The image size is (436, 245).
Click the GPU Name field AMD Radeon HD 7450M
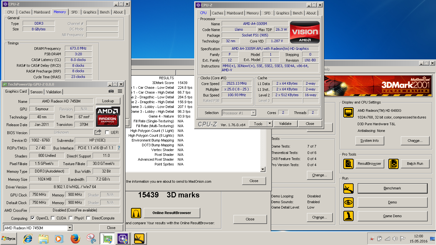[61, 101]
